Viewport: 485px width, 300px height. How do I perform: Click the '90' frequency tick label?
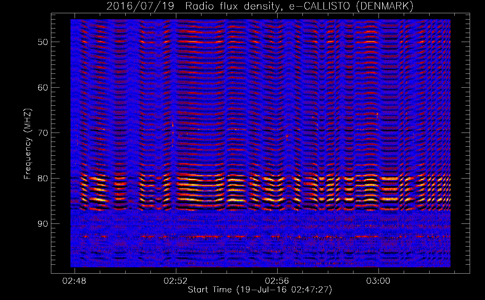tap(43, 224)
